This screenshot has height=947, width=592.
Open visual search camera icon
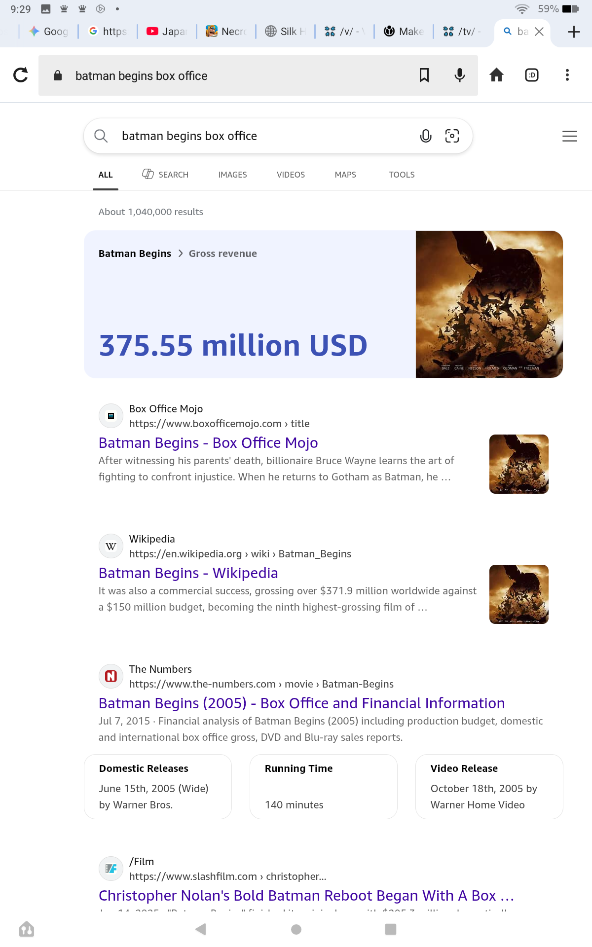click(x=452, y=136)
